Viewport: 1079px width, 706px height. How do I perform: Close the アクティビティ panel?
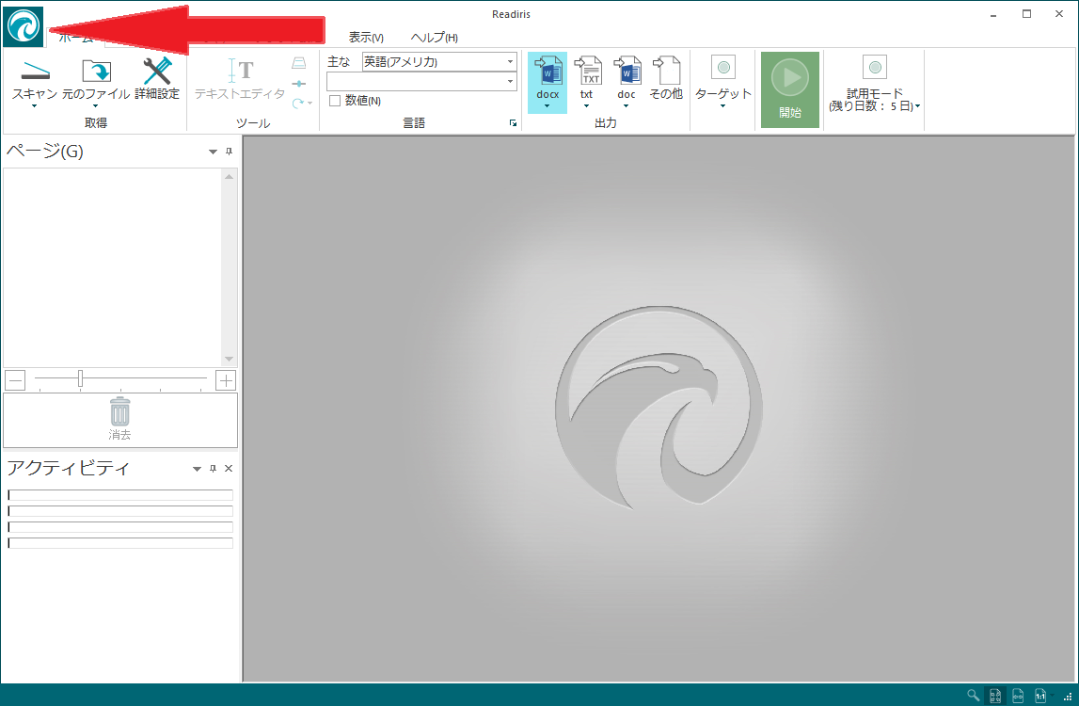coord(229,469)
